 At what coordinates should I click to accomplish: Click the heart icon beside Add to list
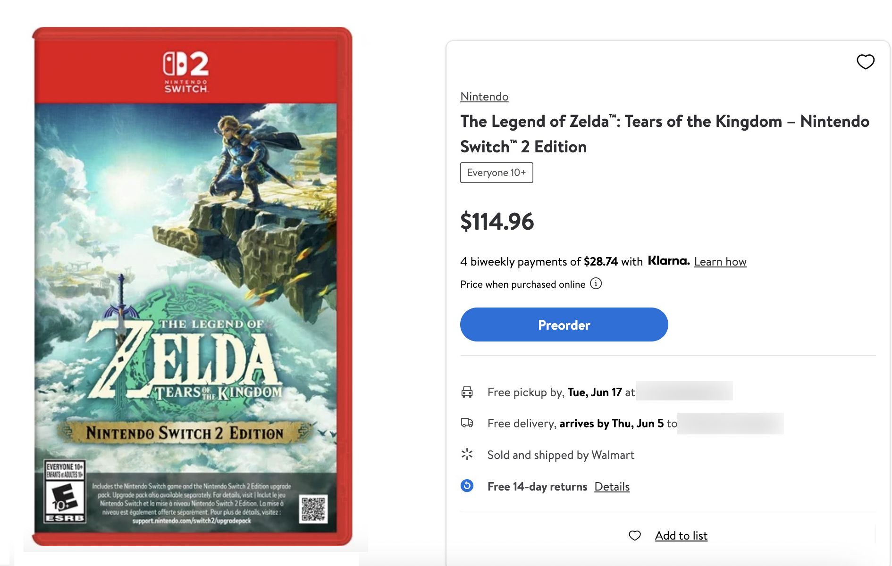pos(635,535)
